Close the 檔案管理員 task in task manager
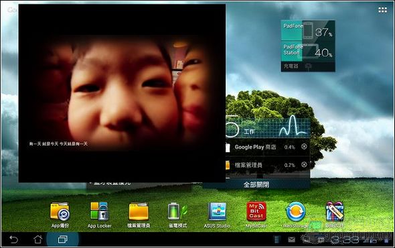395x248 pixels. click(x=304, y=164)
